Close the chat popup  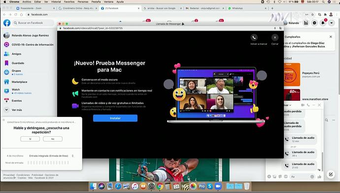319,105
